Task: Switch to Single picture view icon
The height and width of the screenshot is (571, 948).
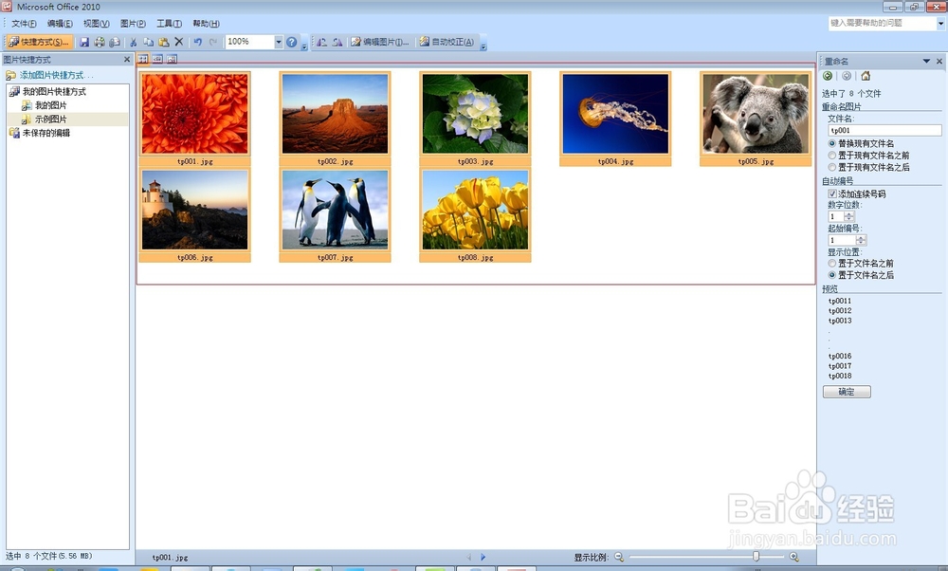Action: tap(172, 59)
